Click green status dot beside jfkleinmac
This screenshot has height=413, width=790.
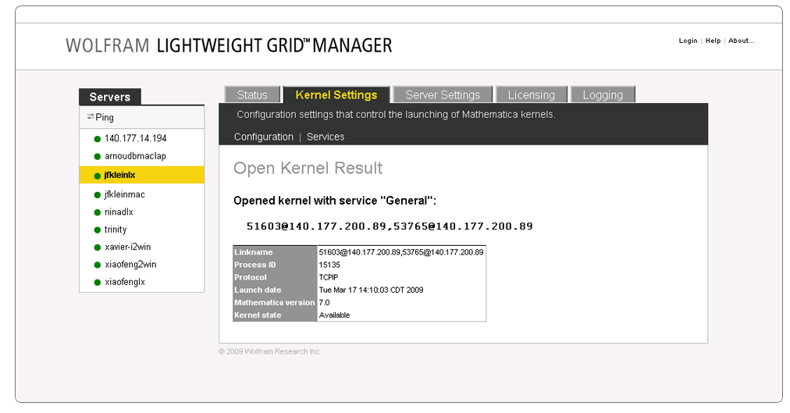(x=98, y=195)
